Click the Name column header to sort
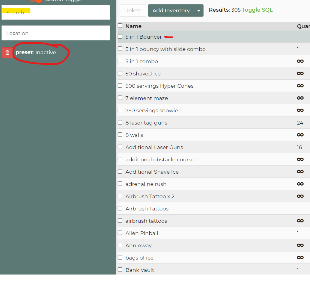 point(133,26)
